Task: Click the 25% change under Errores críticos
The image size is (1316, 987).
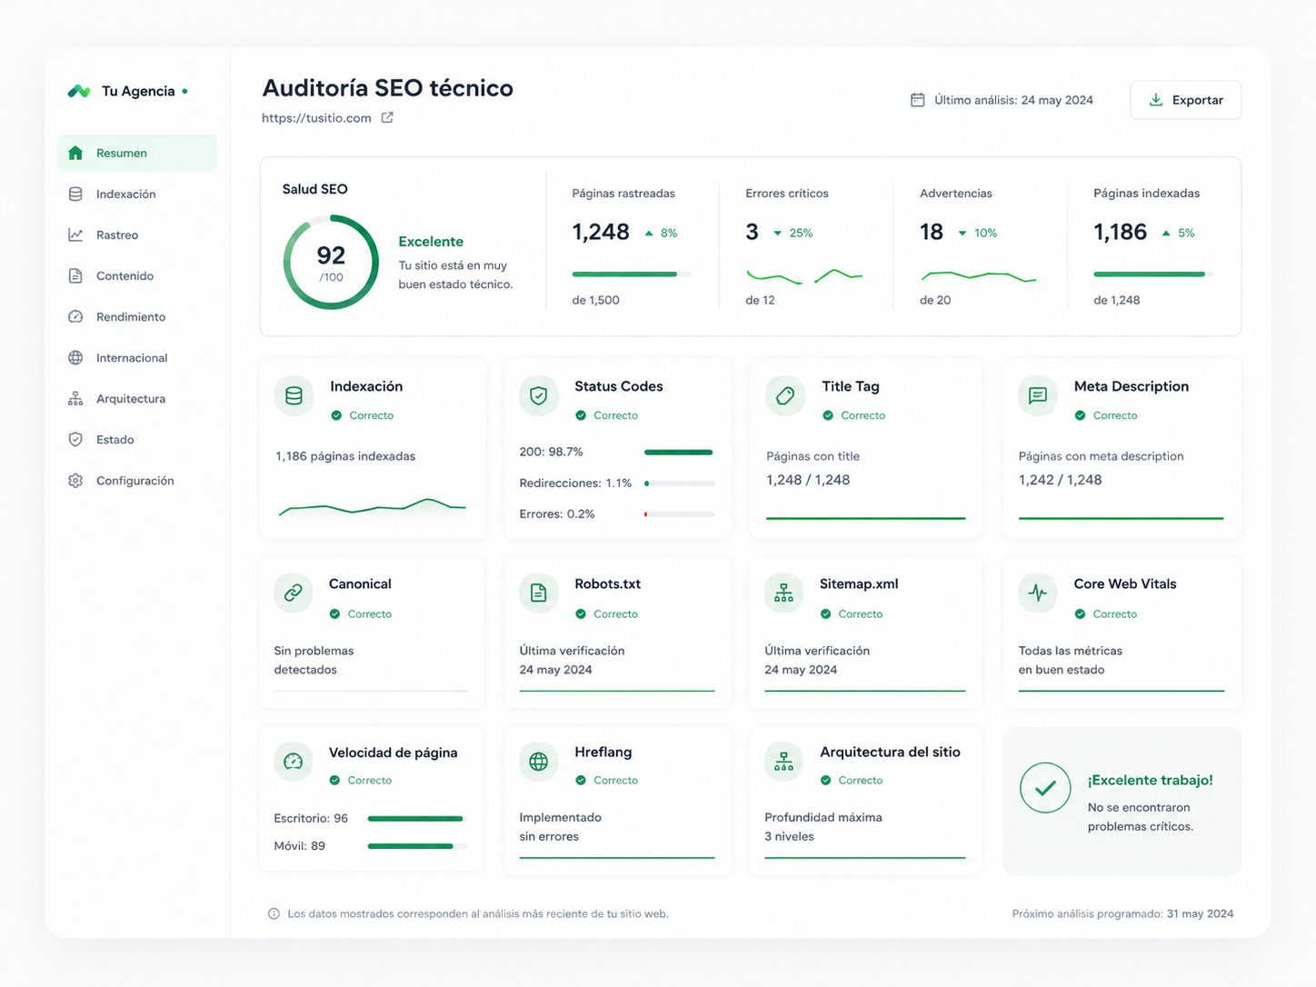Action: coord(793,234)
